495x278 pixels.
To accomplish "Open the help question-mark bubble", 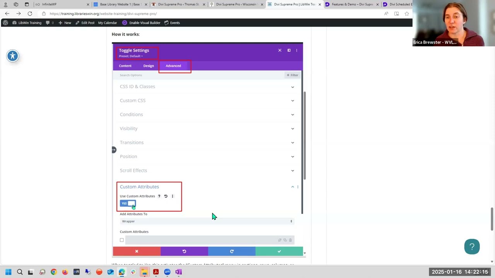I will 472,247.
